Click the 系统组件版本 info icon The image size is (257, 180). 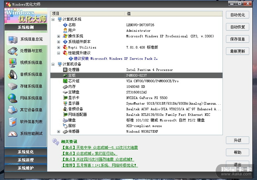pos(65,42)
